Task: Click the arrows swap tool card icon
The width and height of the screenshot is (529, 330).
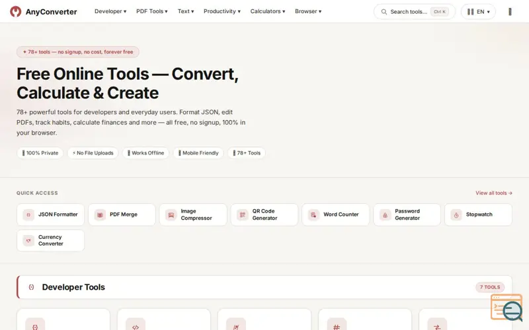Action: pyautogui.click(x=437, y=327)
